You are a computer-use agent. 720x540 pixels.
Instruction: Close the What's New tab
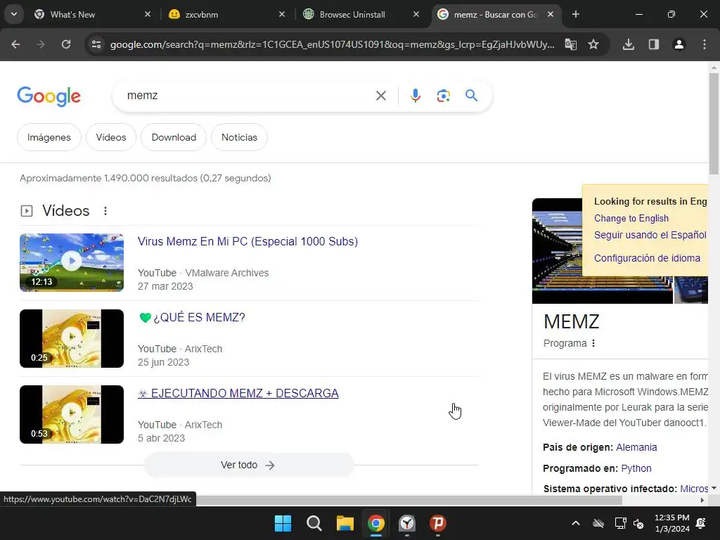[x=148, y=14]
